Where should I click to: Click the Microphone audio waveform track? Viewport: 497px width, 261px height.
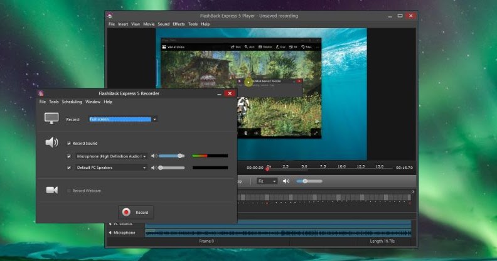coord(278,233)
